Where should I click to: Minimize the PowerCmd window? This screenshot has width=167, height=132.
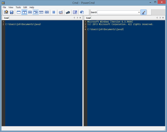(x=150, y=2)
